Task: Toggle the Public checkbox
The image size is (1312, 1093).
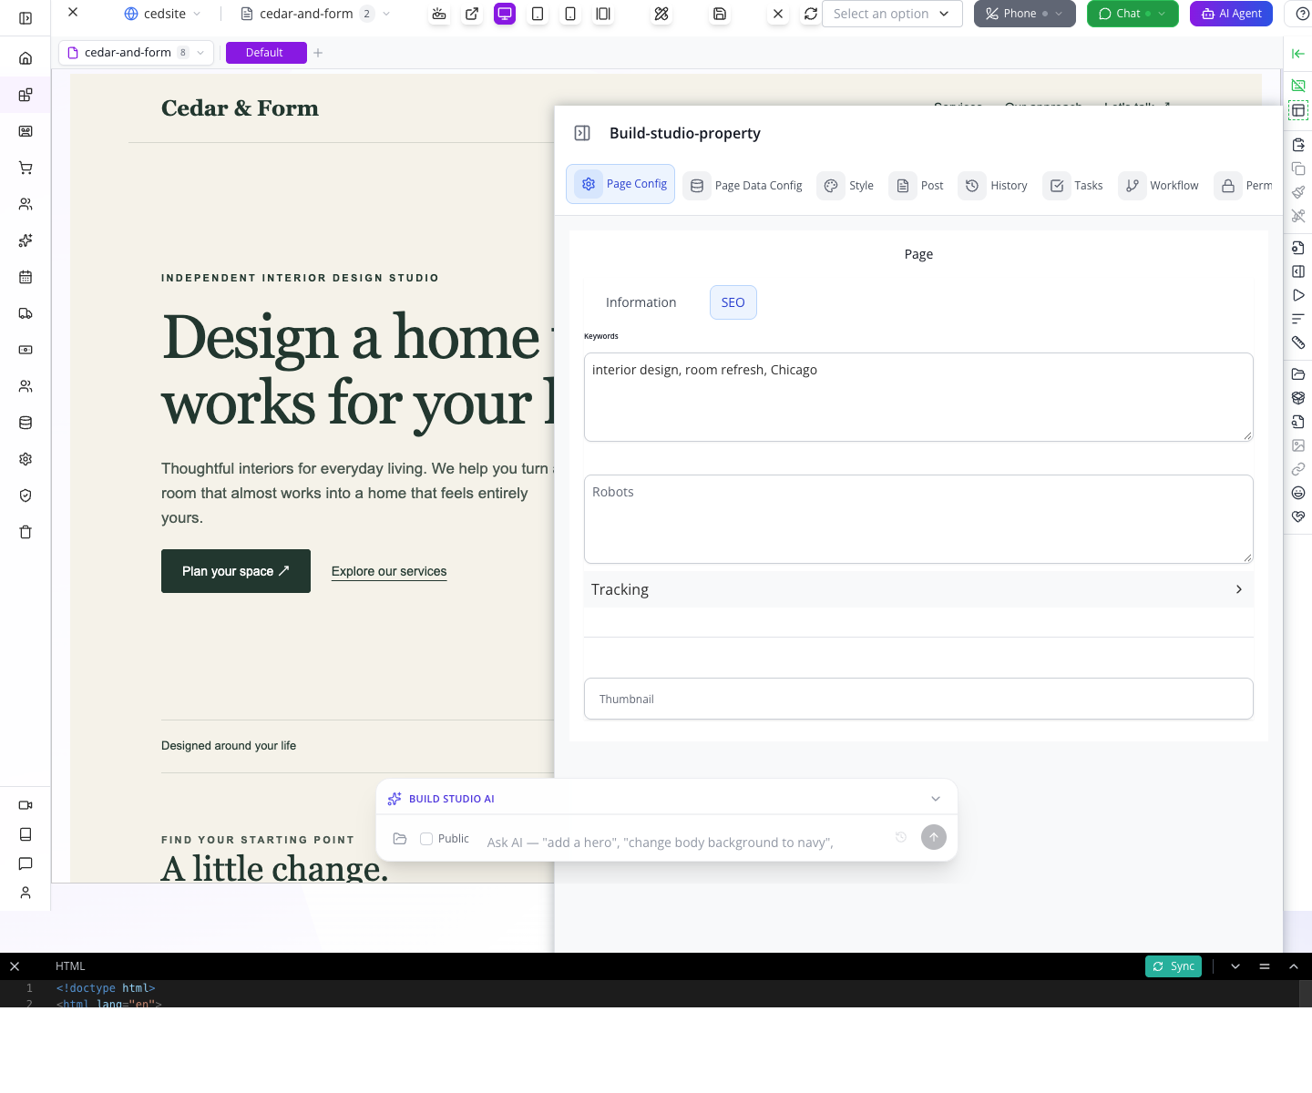Action: 425,839
